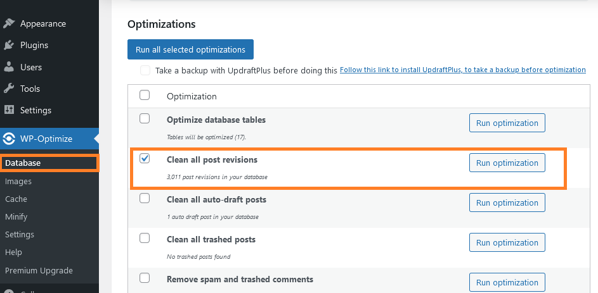Go to the Images submenu
The image size is (598, 293).
point(18,182)
